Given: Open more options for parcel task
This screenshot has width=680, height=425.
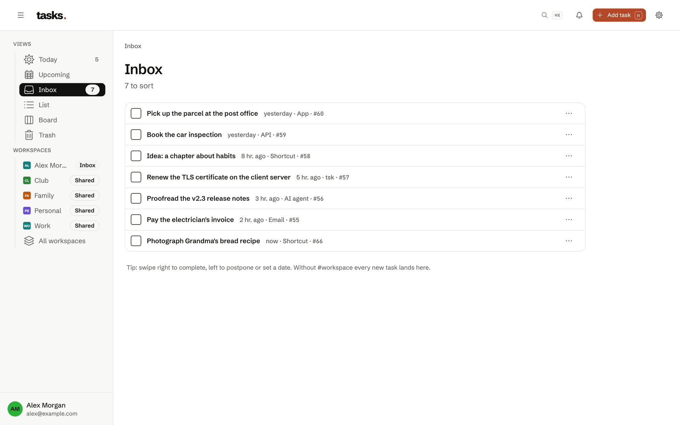Looking at the screenshot, I should 569,113.
